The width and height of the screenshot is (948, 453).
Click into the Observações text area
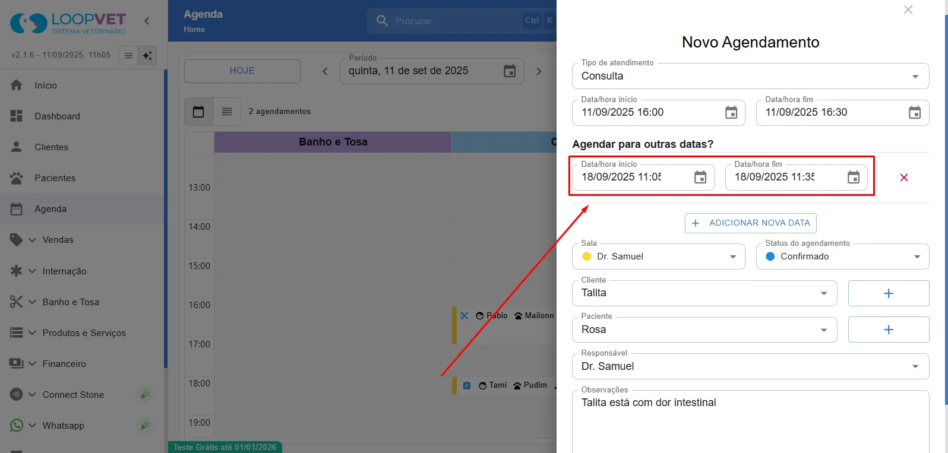coord(751,423)
